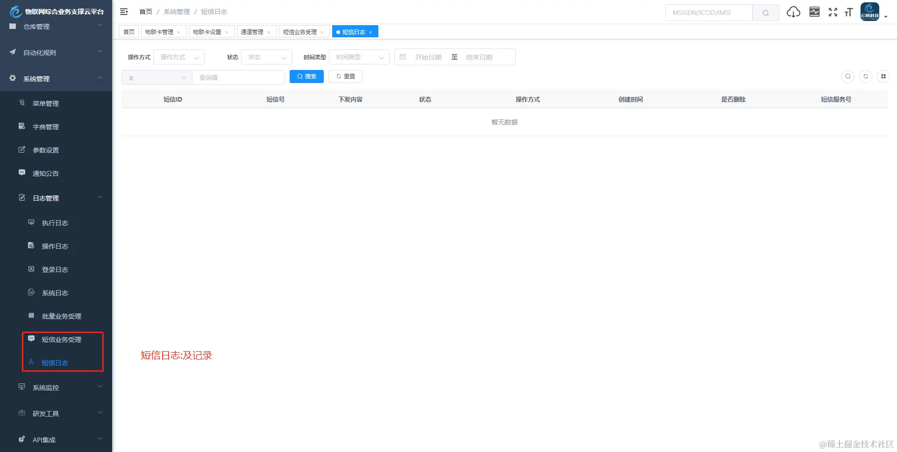Open 字典管理 in sidebar

46,126
